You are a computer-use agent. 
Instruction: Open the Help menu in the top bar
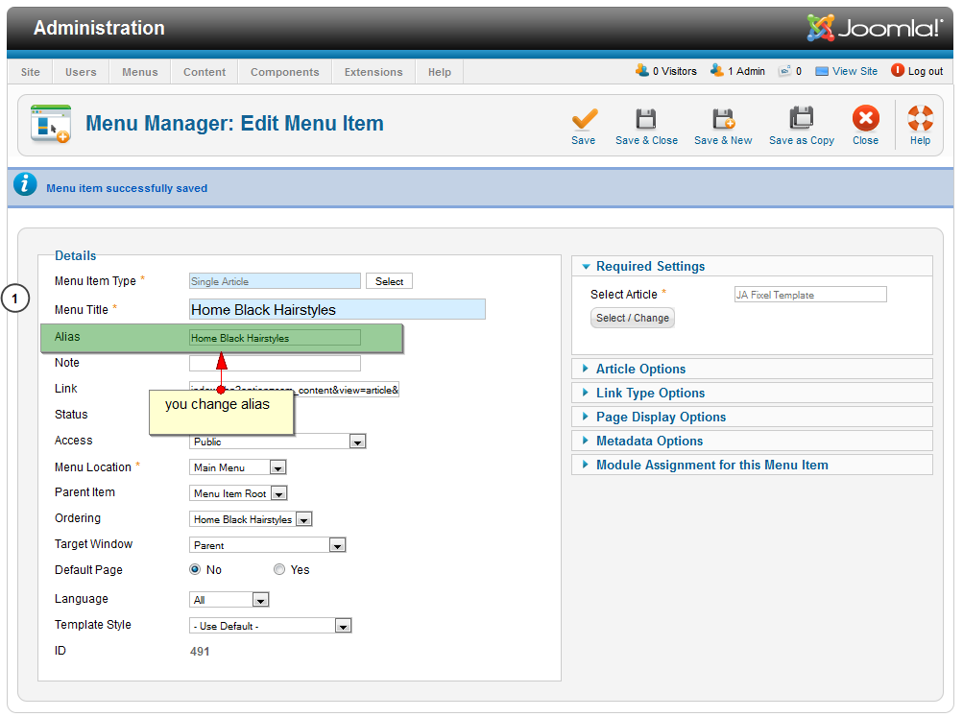[440, 72]
